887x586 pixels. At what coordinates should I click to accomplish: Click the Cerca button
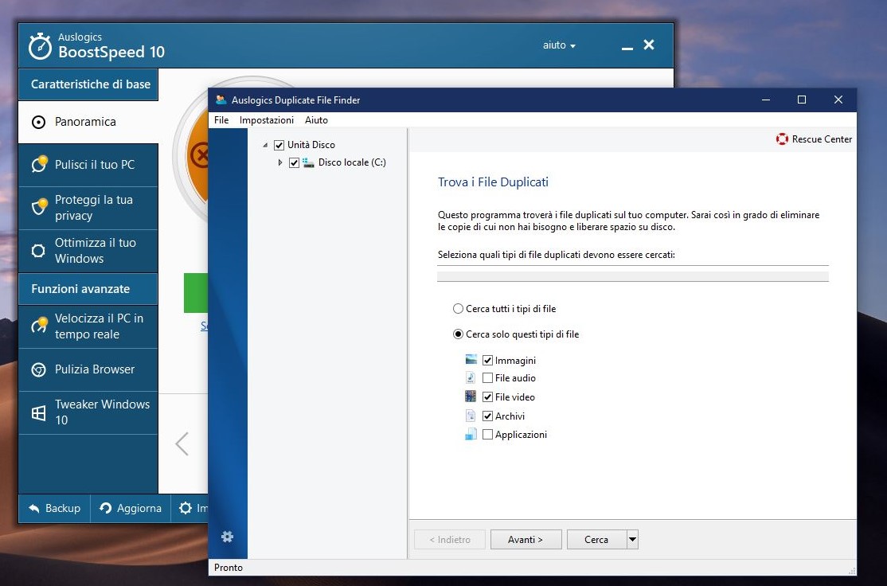pyautogui.click(x=597, y=540)
